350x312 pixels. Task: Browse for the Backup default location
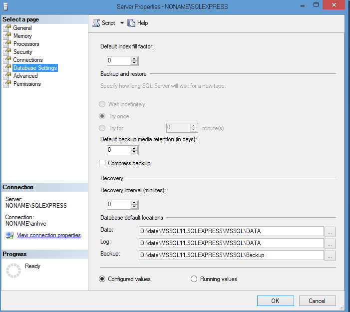[330, 256]
